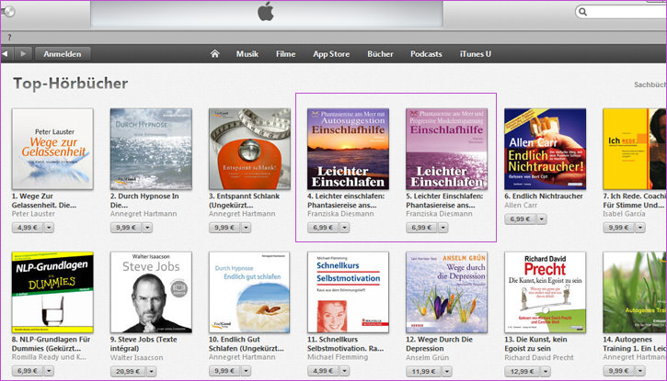
Task: Buy item 5 Leichter Einschlafen for 6,99 €
Action: click(x=421, y=228)
